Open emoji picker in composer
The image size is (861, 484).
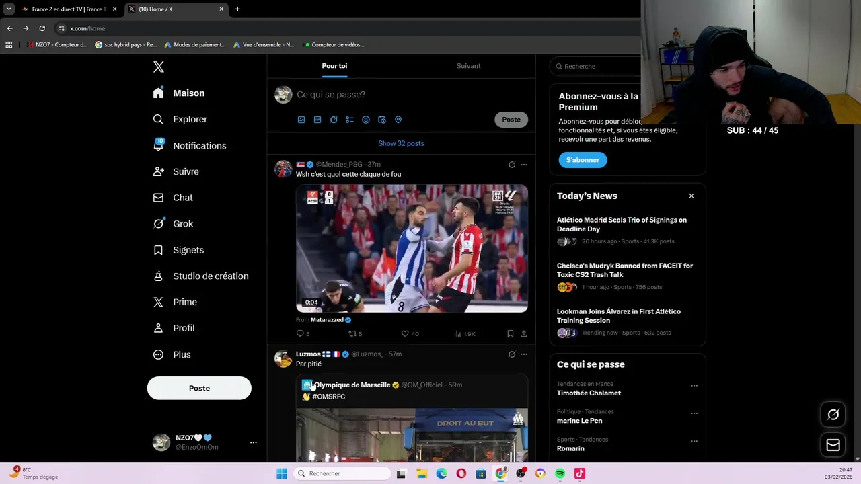[x=366, y=120]
